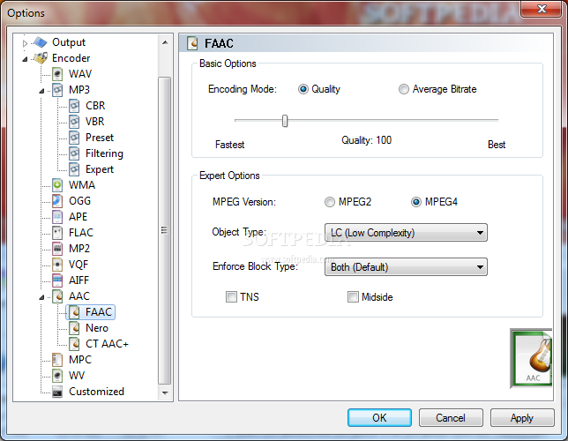Select the CT AAC+ tree item
Screen dimensions: 568x441
107,344
